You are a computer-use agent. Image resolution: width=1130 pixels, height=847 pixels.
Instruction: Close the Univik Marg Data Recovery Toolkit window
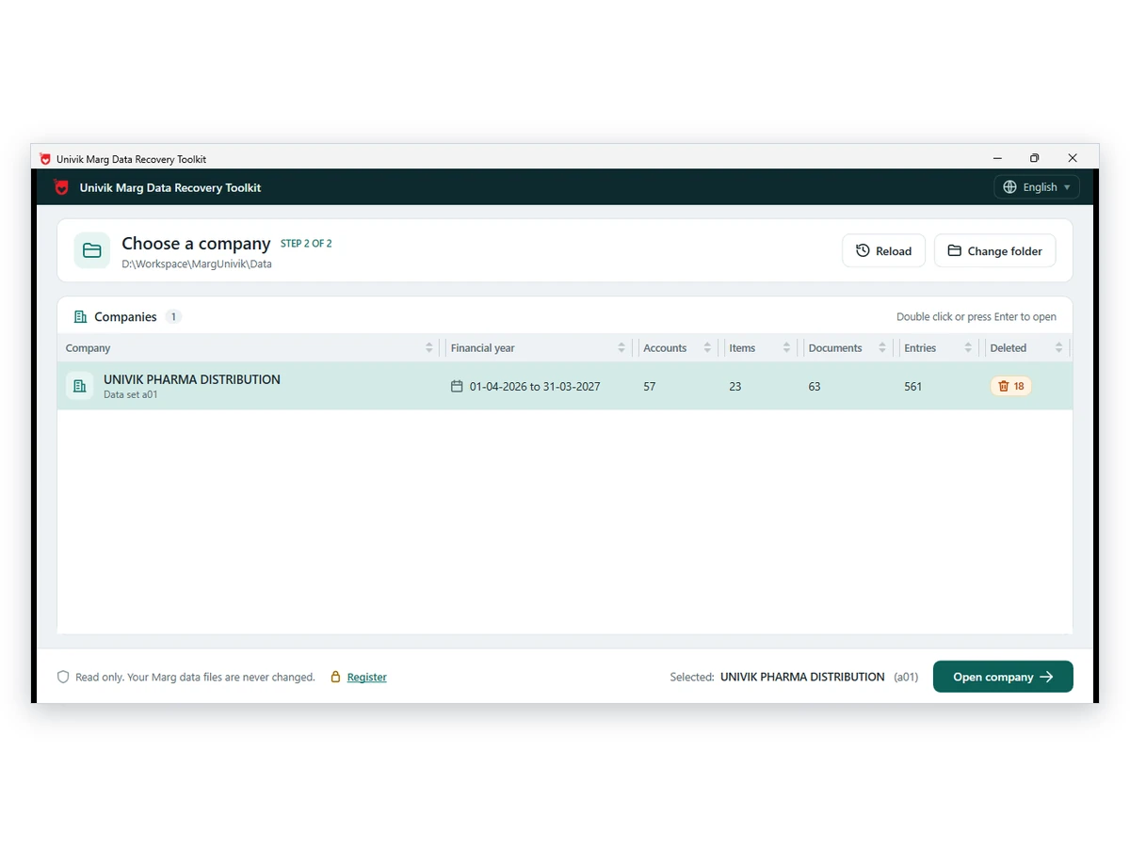coord(1073,158)
